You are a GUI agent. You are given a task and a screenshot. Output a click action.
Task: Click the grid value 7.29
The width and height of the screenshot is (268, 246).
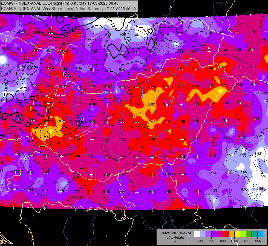pos(214,208)
